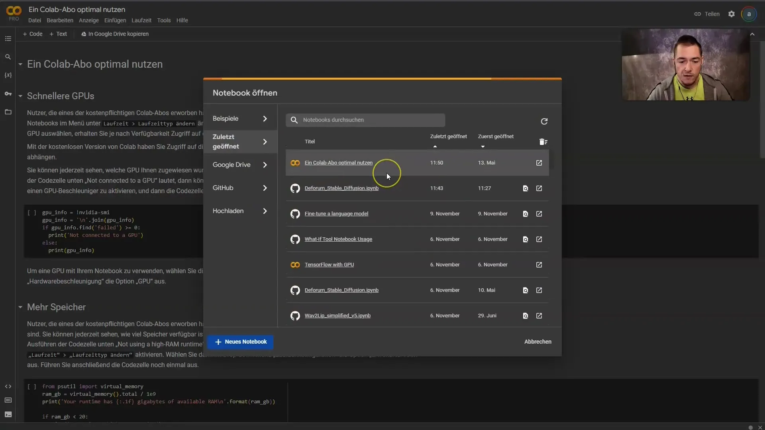Select the 'Zuletzt geöffnet' tab
Image resolution: width=765 pixels, height=430 pixels.
point(240,142)
